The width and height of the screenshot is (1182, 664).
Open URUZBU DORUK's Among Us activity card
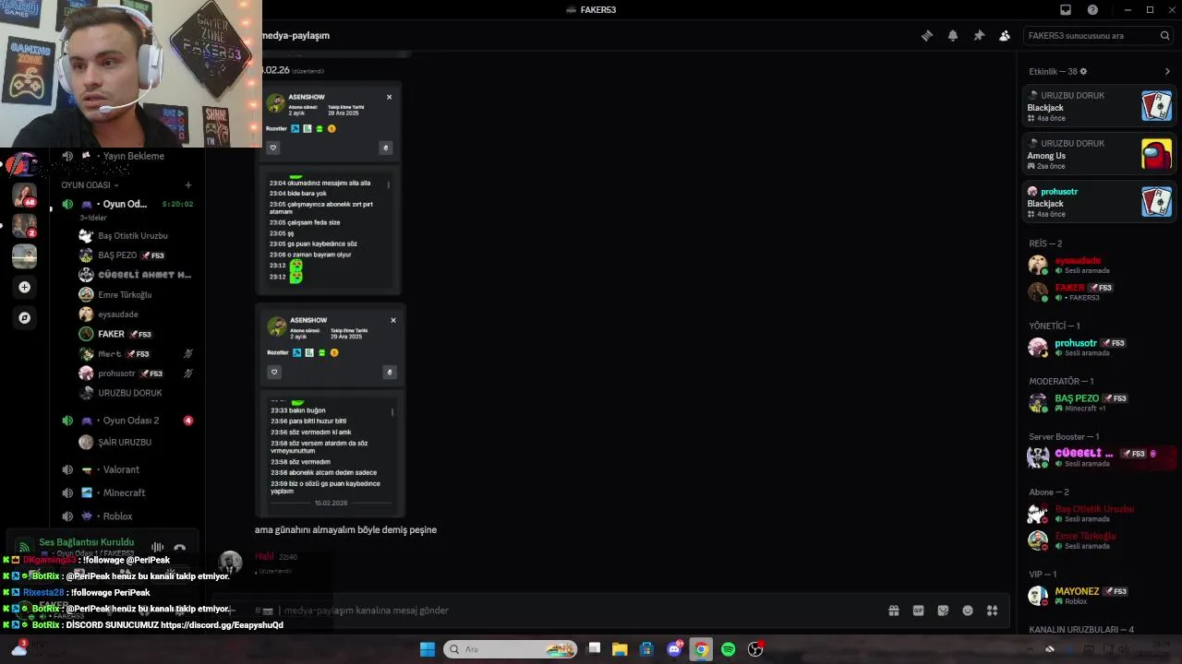pyautogui.click(x=1099, y=154)
